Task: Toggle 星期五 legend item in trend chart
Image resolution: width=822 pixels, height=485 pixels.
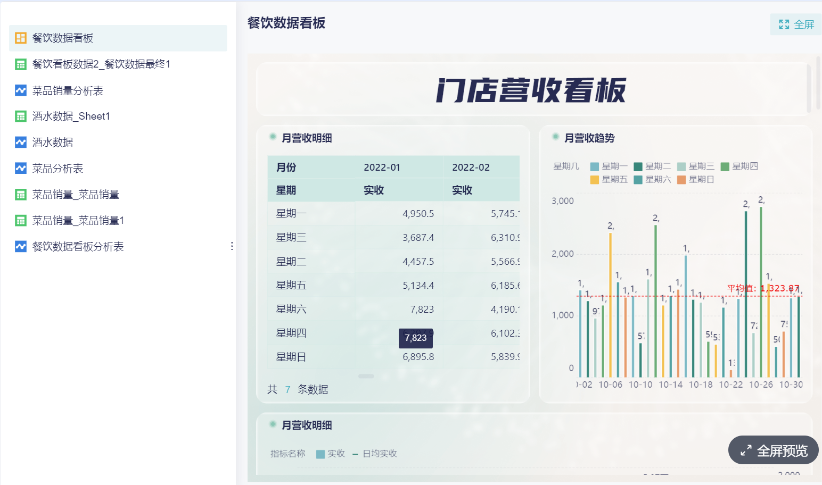Action: point(609,180)
